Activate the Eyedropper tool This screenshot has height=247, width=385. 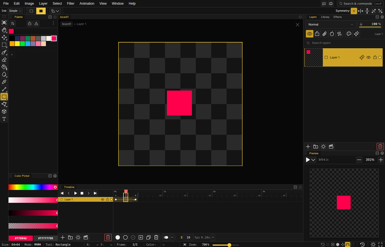pyautogui.click(x=4, y=82)
